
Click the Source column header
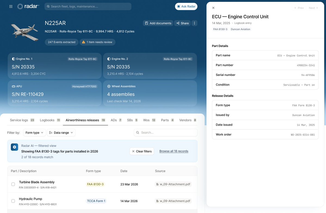click(160, 171)
